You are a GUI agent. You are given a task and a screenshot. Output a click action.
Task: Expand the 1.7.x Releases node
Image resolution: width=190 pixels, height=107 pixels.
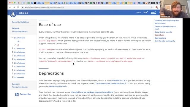point(12,48)
